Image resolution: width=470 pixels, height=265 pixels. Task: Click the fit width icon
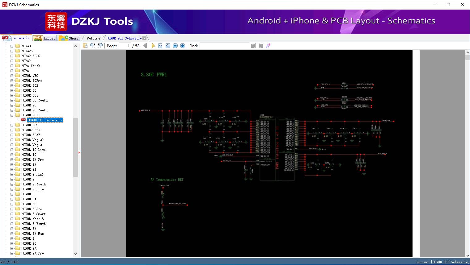coord(160,46)
